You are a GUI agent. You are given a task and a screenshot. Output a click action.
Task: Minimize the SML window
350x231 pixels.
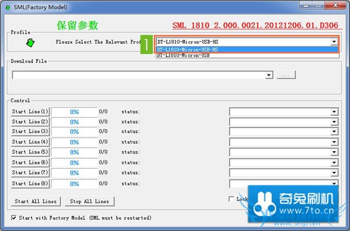click(x=306, y=5)
